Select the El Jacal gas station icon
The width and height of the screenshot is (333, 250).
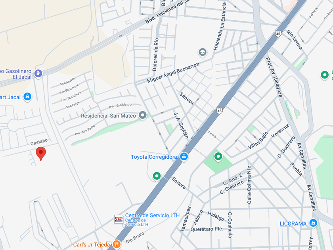pyautogui.click(x=38, y=73)
